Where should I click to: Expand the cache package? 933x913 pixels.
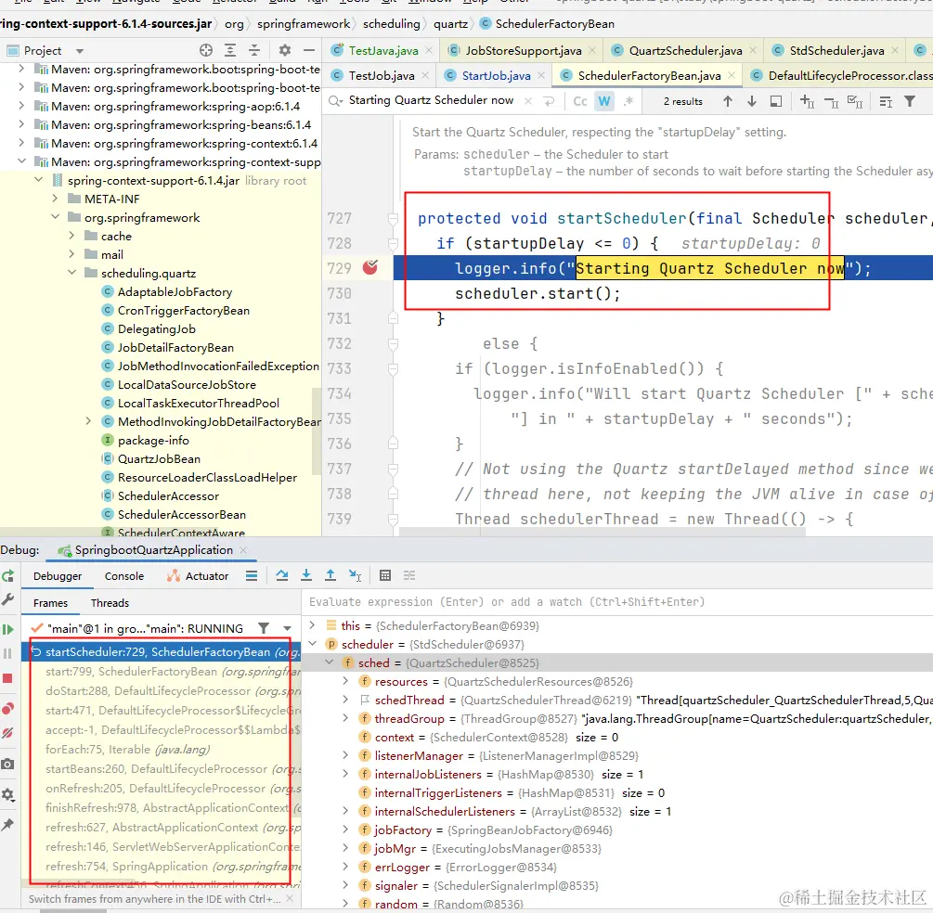click(71, 236)
